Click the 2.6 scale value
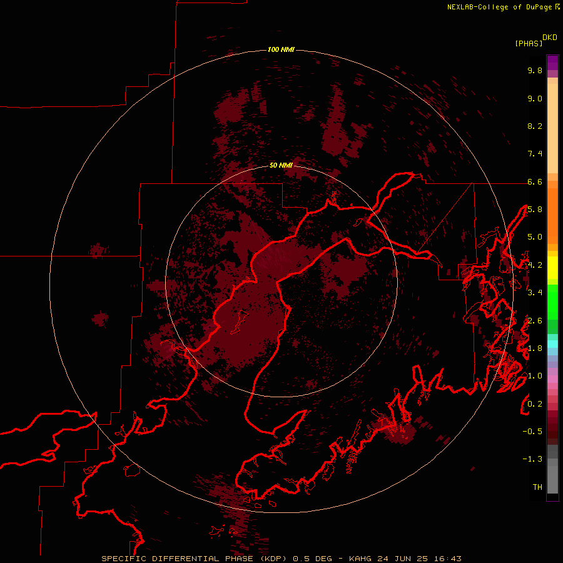This screenshot has width=563, height=563. [535, 321]
